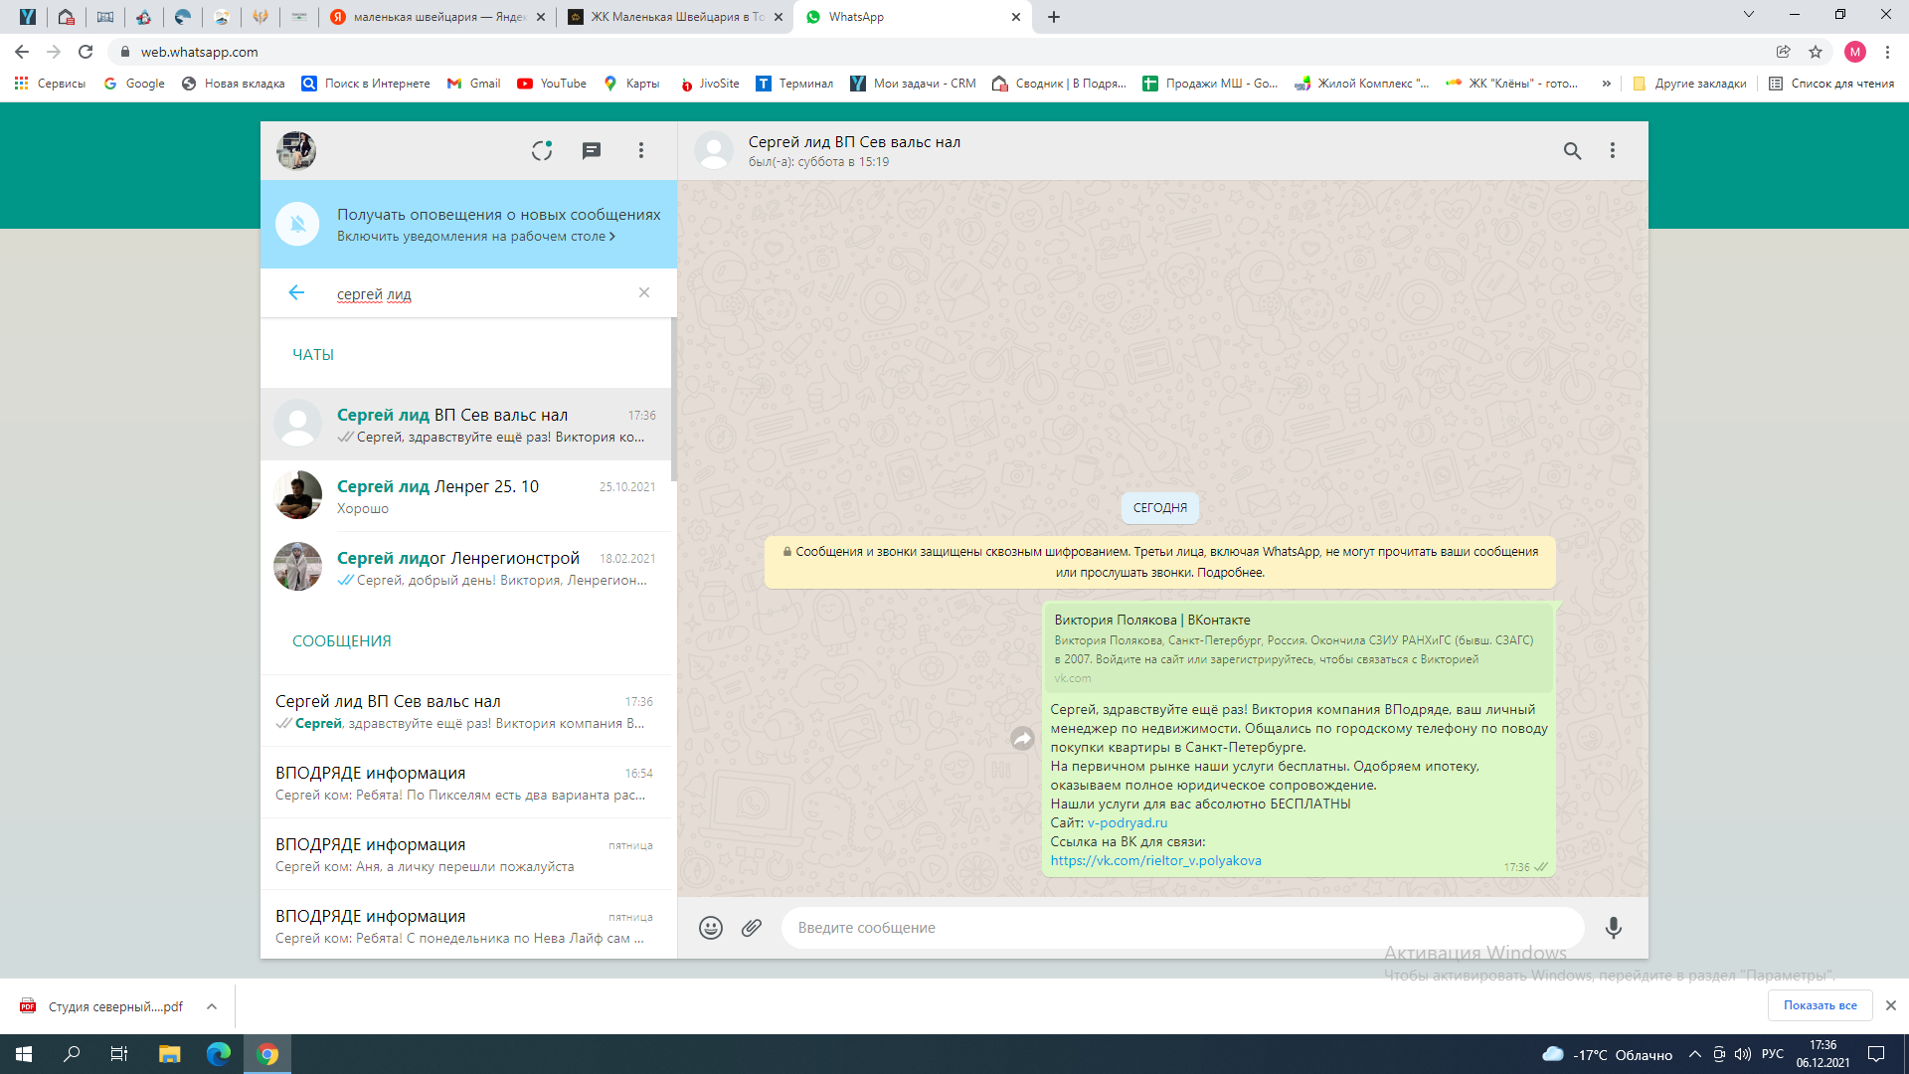Enable desktop notifications via bell icon
1909x1074 pixels.
297,224
